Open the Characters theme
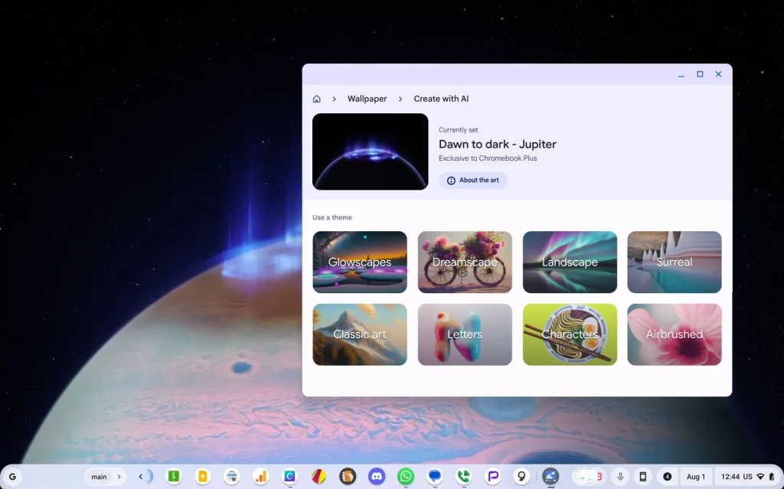Viewport: 784px width, 489px height. coord(570,334)
